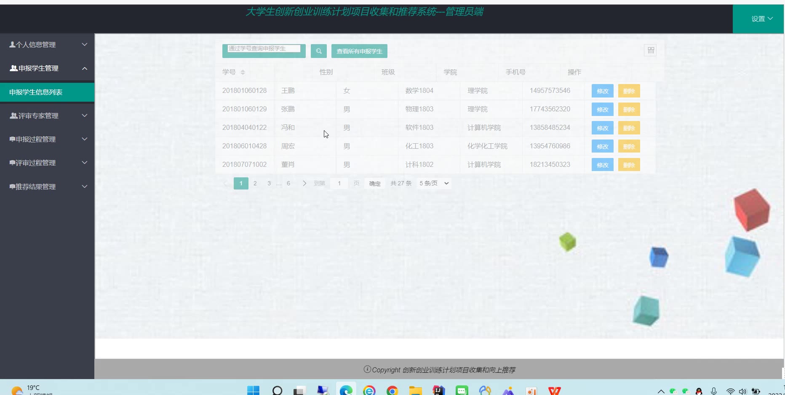This screenshot has width=785, height=395.
Task: Select student ID 201807071002
Action: tap(244, 165)
